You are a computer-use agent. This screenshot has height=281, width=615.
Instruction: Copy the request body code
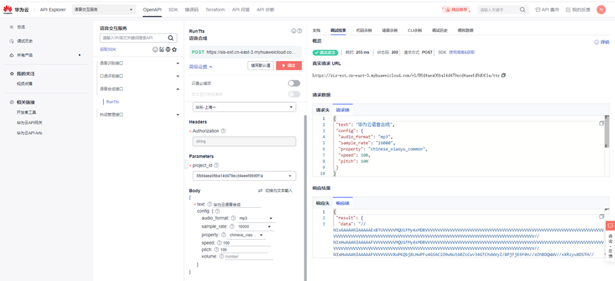click(x=601, y=123)
